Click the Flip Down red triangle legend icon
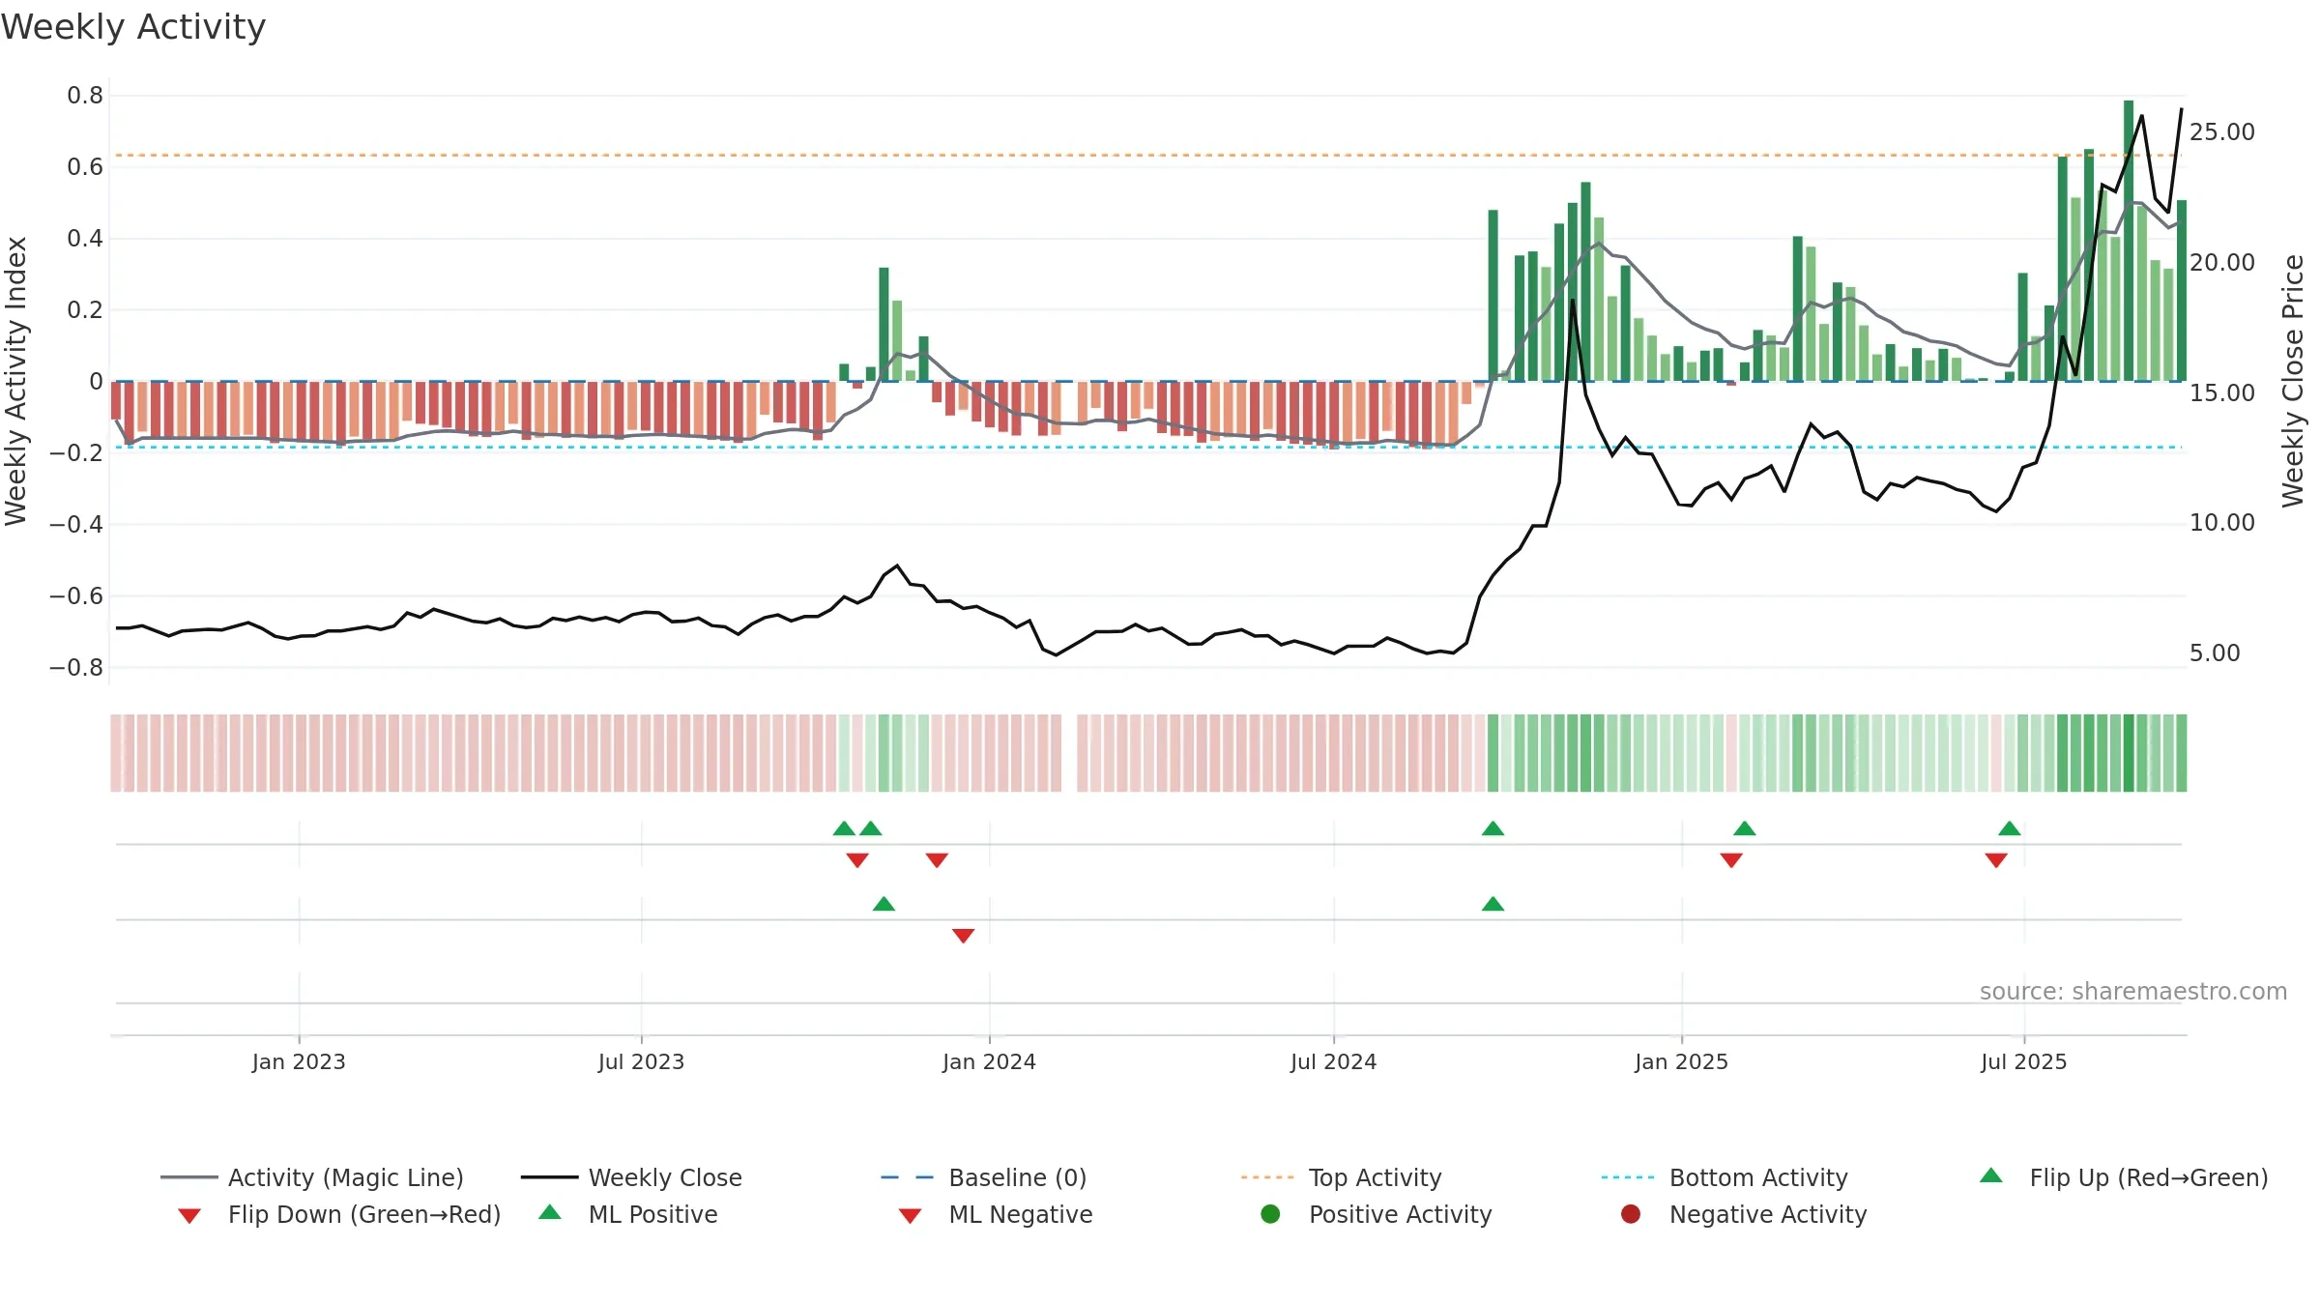This screenshot has width=2320, height=1305. 189,1216
